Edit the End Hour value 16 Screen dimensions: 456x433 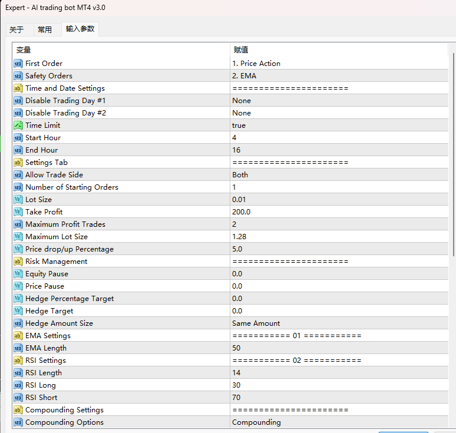click(339, 150)
